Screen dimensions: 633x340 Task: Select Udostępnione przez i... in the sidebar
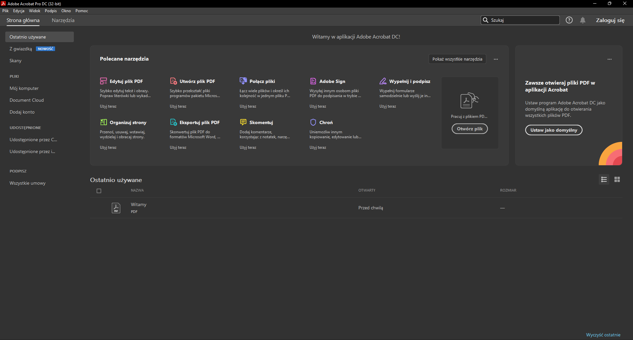coord(32,151)
